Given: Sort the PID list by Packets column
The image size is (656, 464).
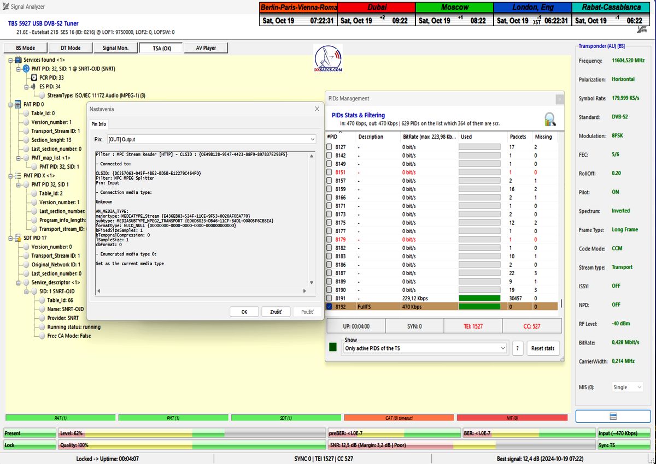Looking at the screenshot, I should pos(518,136).
